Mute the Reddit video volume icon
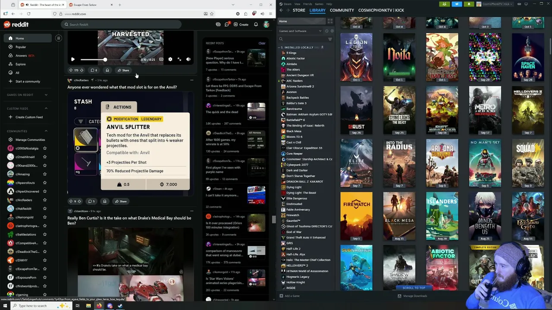This screenshot has height=310, width=552. 188,59
